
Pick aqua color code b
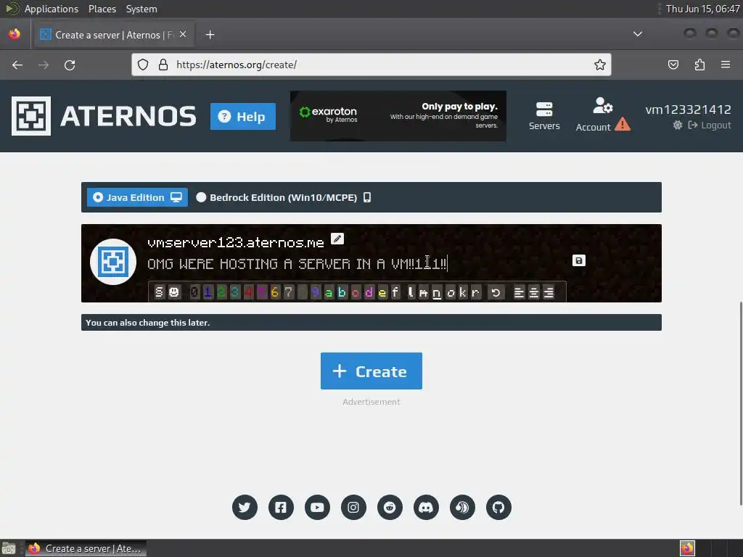click(342, 292)
